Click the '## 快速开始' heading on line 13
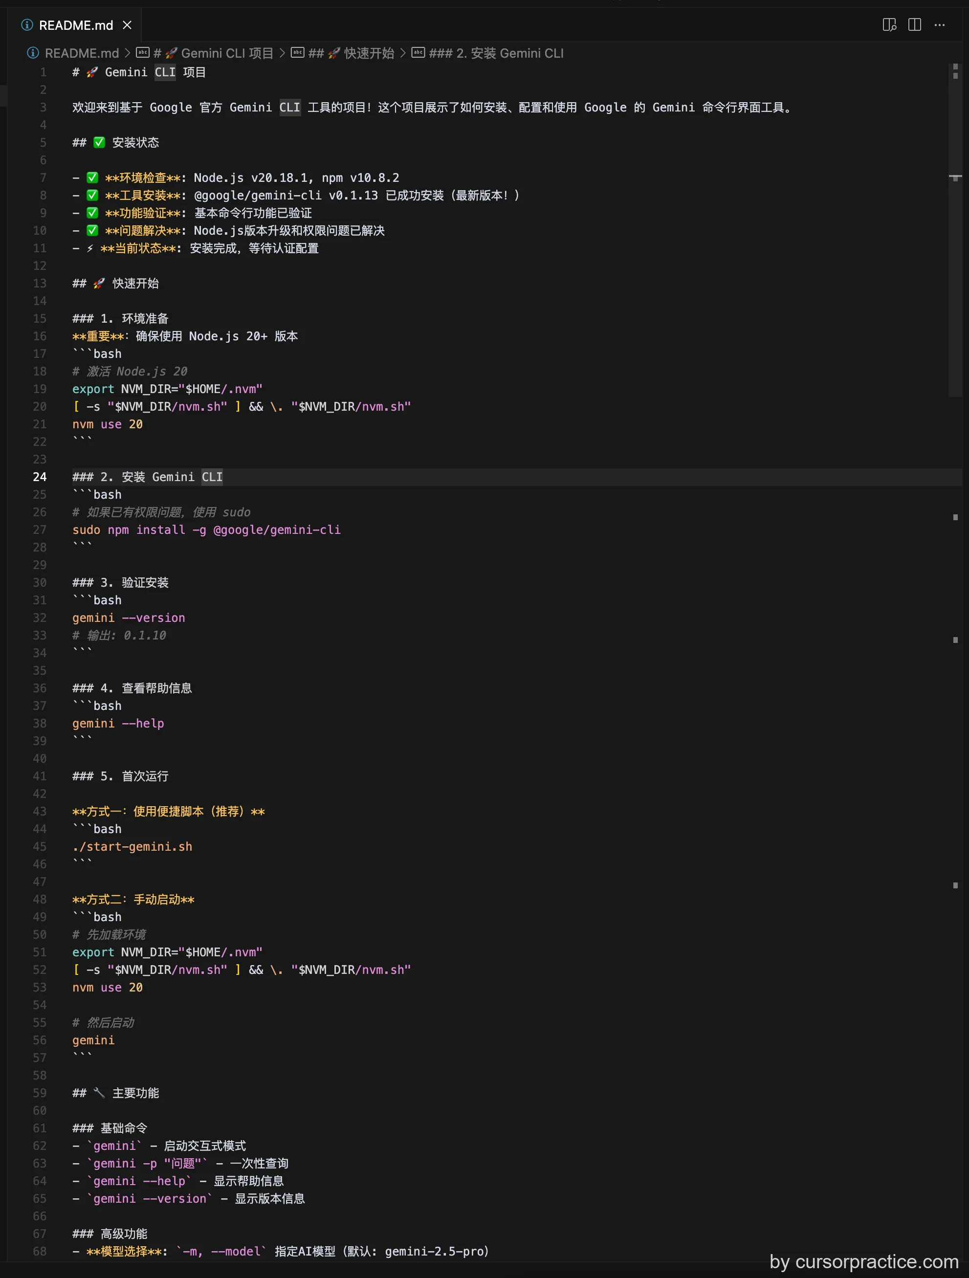The width and height of the screenshot is (969, 1278). (x=115, y=284)
